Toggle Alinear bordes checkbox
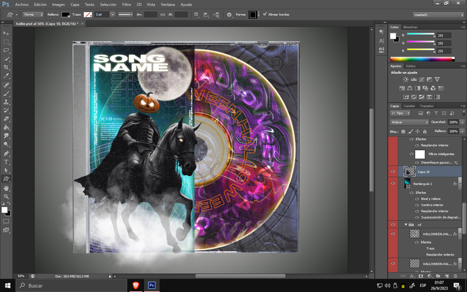The height and width of the screenshot is (292, 467). (x=265, y=15)
